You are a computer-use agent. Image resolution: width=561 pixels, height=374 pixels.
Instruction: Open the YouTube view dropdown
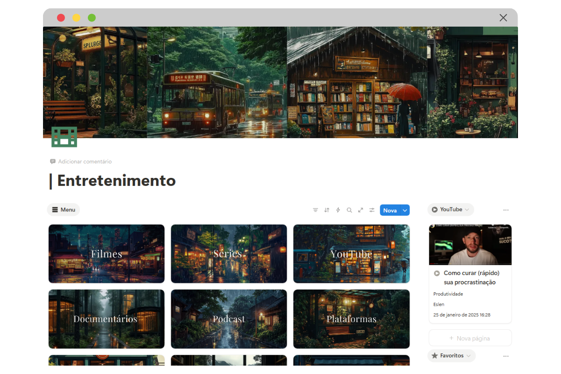pos(451,210)
